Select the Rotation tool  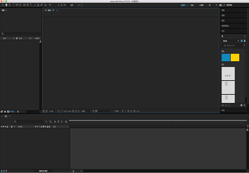tap(14, 5)
